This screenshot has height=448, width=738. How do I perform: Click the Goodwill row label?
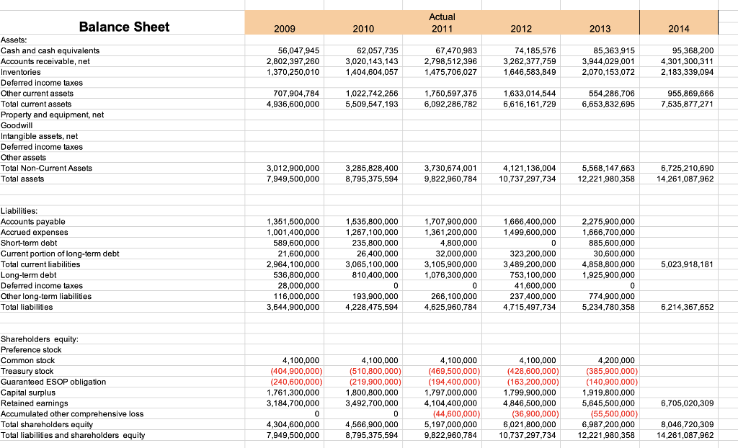[17, 125]
